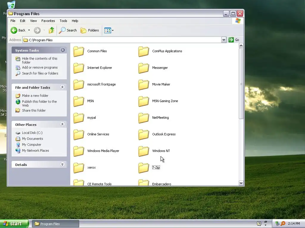This screenshot has width=305, height=228.
Task: Select the 7-Zip folder icon
Action: coord(144,168)
